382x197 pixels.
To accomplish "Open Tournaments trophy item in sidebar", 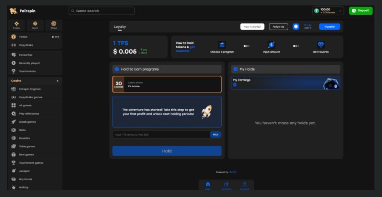I will [27, 71].
